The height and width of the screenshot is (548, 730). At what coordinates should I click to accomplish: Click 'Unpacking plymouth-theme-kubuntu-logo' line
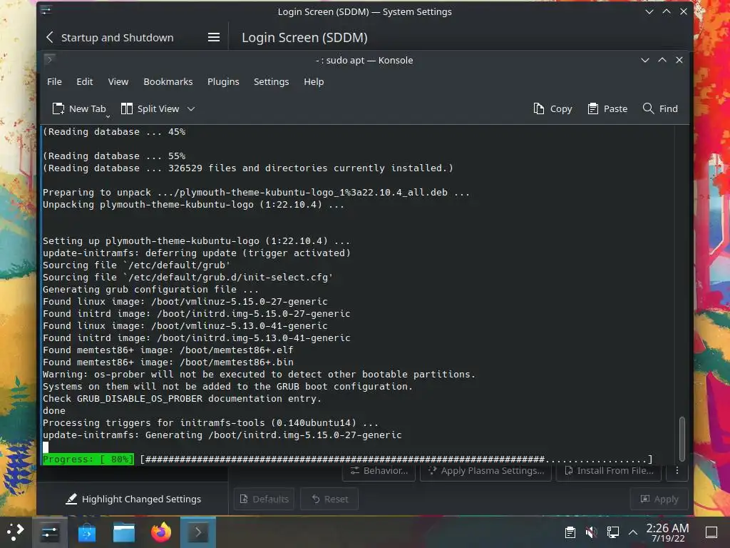[x=193, y=205]
